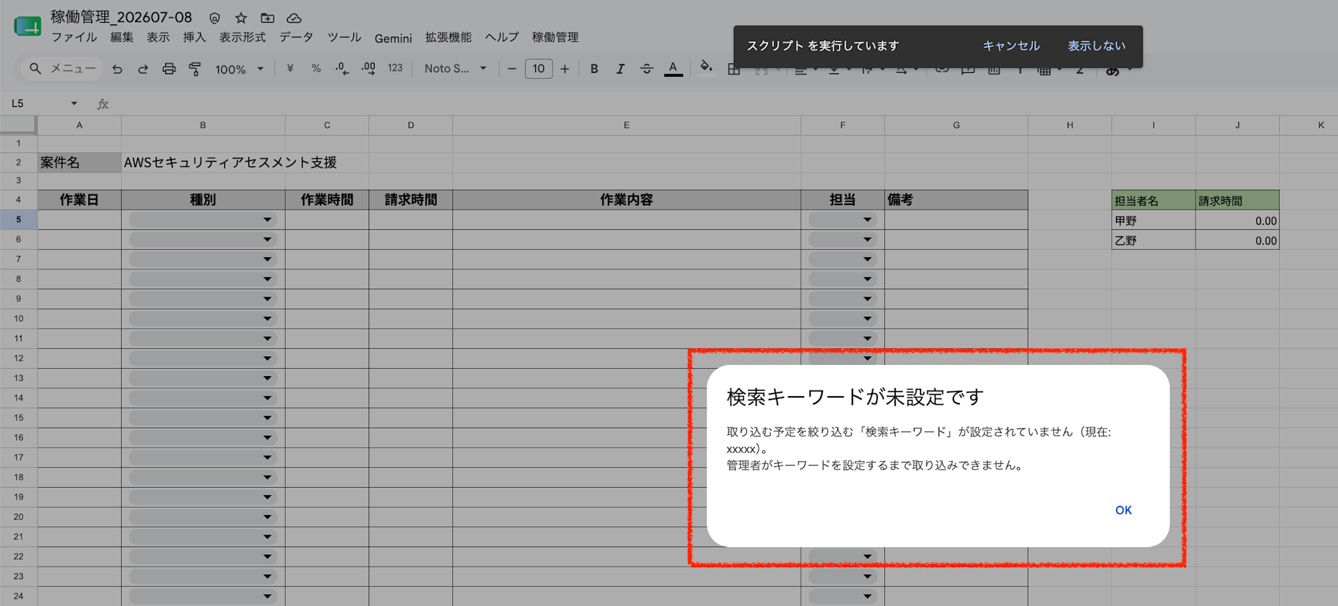Open the document status shield icon
This screenshot has height=606, width=1338.
point(215,18)
